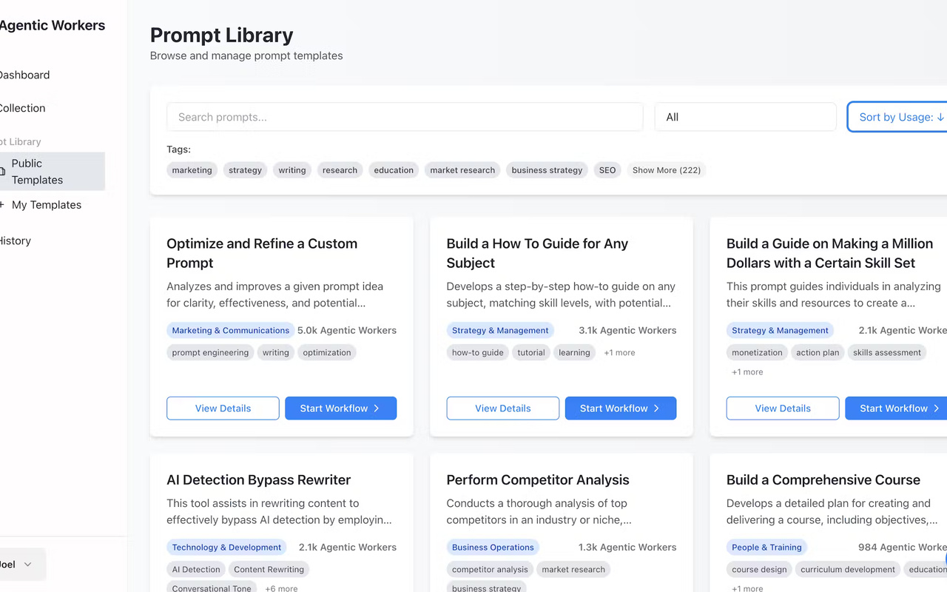Go to History in the sidebar
Screen dimensions: 947x592
click(15, 240)
